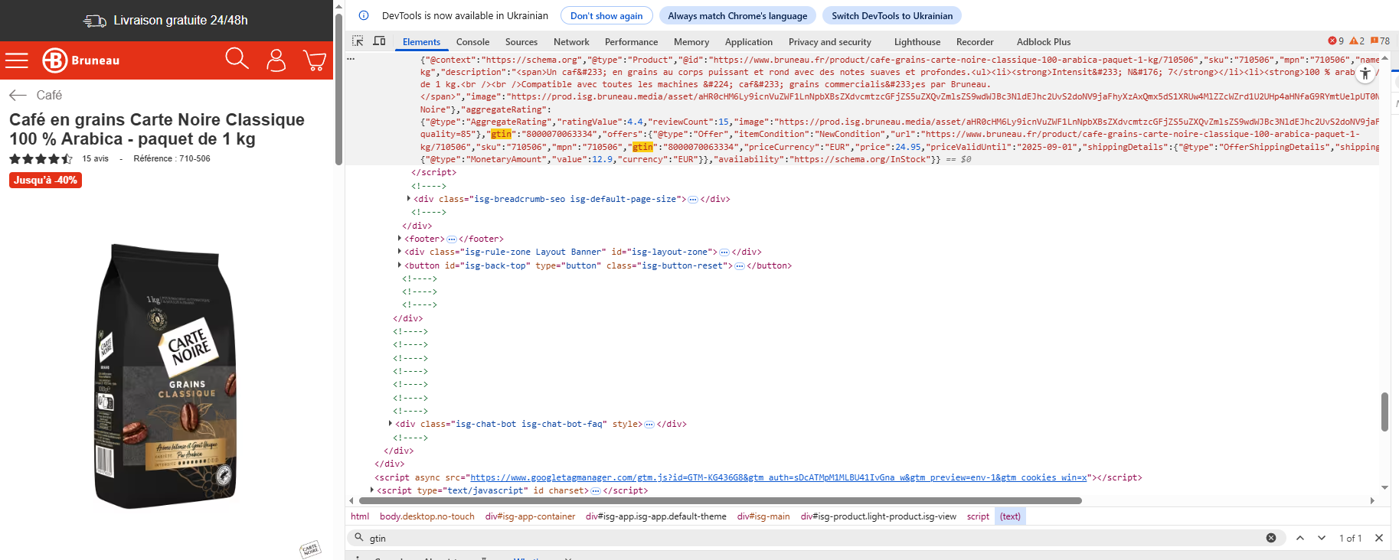This screenshot has height=560, width=1399.
Task: Open the shopping cart icon
Action: 315,60
